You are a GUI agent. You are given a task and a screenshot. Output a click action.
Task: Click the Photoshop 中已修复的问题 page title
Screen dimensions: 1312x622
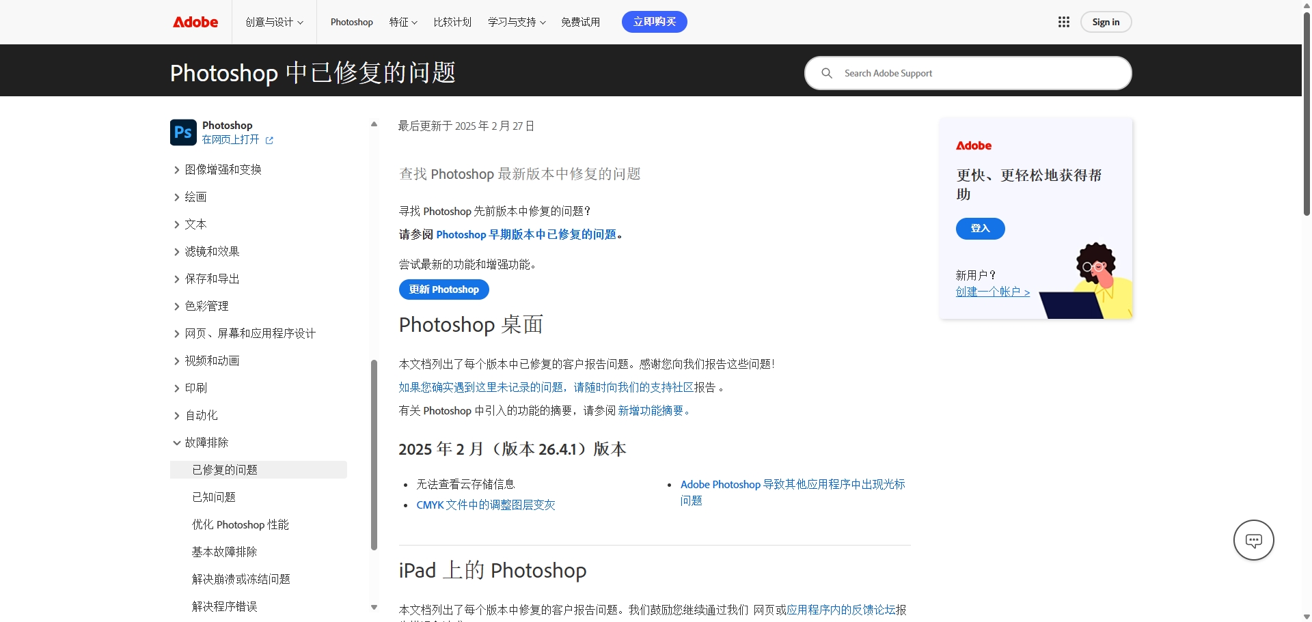313,72
